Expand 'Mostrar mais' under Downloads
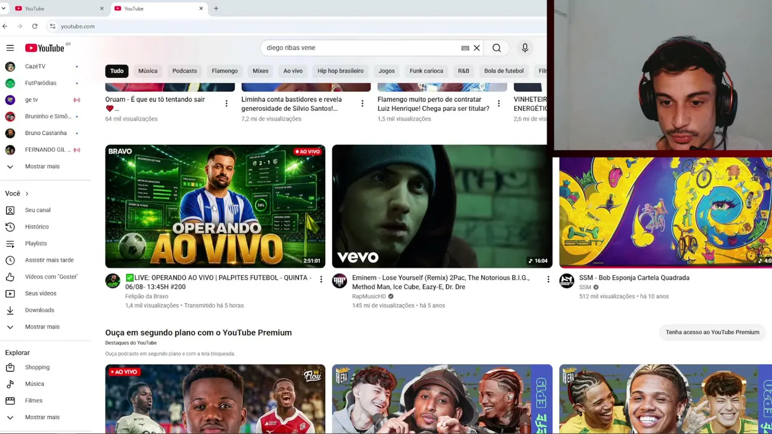Viewport: 772px width, 434px height. [42, 327]
